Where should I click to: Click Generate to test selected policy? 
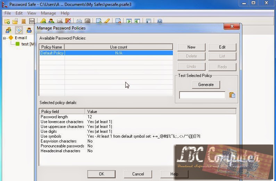pyautogui.click(x=206, y=85)
